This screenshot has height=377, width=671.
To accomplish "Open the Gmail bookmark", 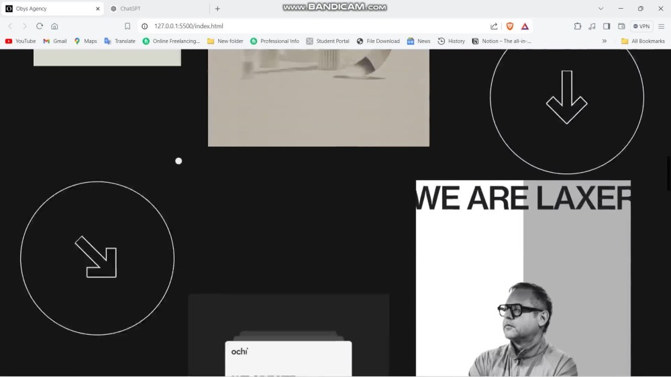I will click(x=55, y=41).
